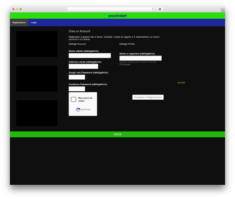Click the small yellow link on right
The height and width of the screenshot is (199, 235).
(x=181, y=83)
